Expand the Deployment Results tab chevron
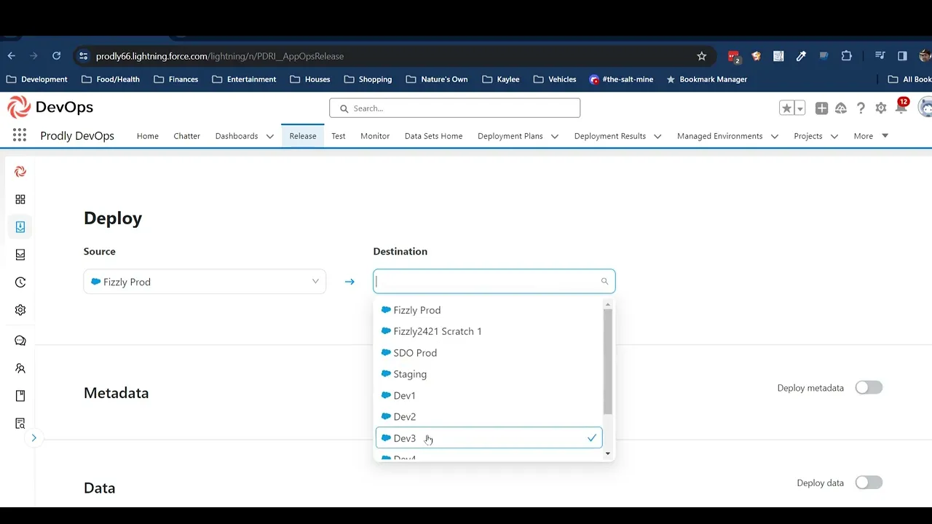Screen dimensions: 932x524 (657, 136)
